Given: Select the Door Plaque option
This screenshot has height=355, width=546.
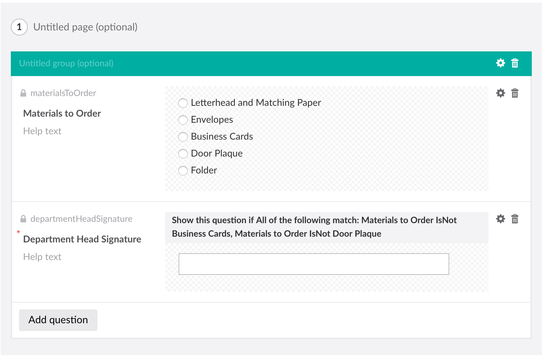Looking at the screenshot, I should click(183, 154).
